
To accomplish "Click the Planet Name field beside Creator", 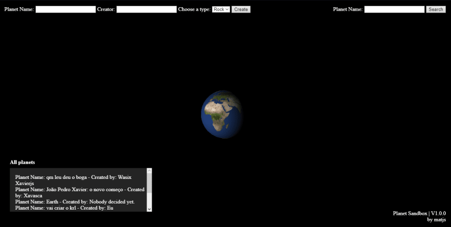I will 66,10.
